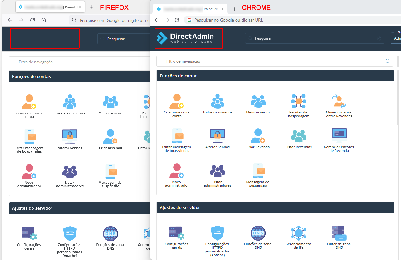Click the Firefox home button
The width and height of the screenshot is (401, 260).
(44, 20)
